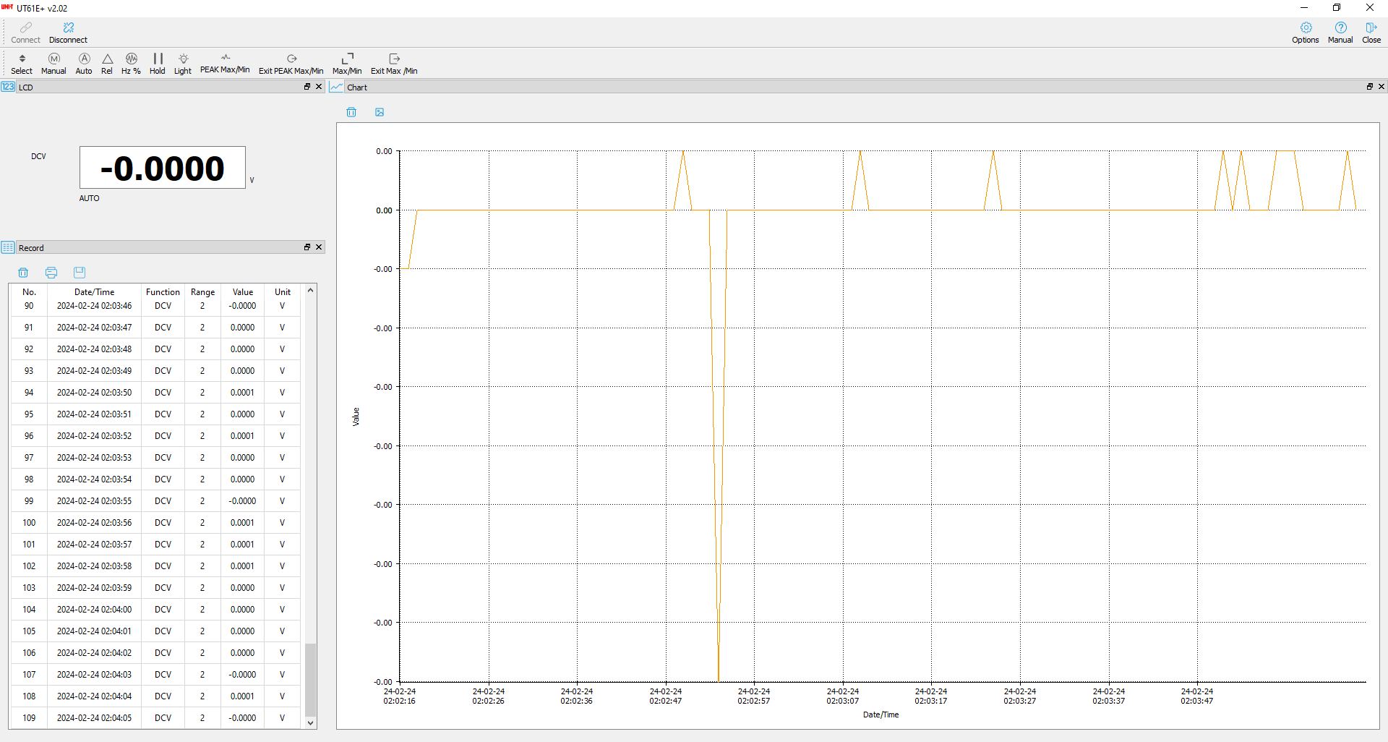
Task: Click the Disconnect icon
Action: point(68,28)
